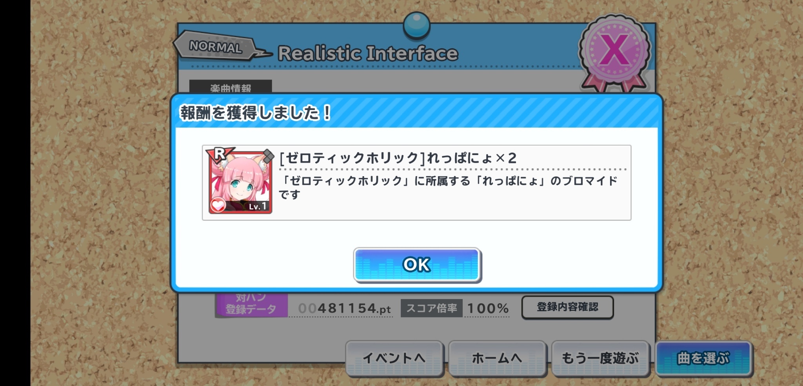This screenshot has height=386, width=803.
Task: Tap the heart attribute icon on the card
Action: tap(218, 205)
